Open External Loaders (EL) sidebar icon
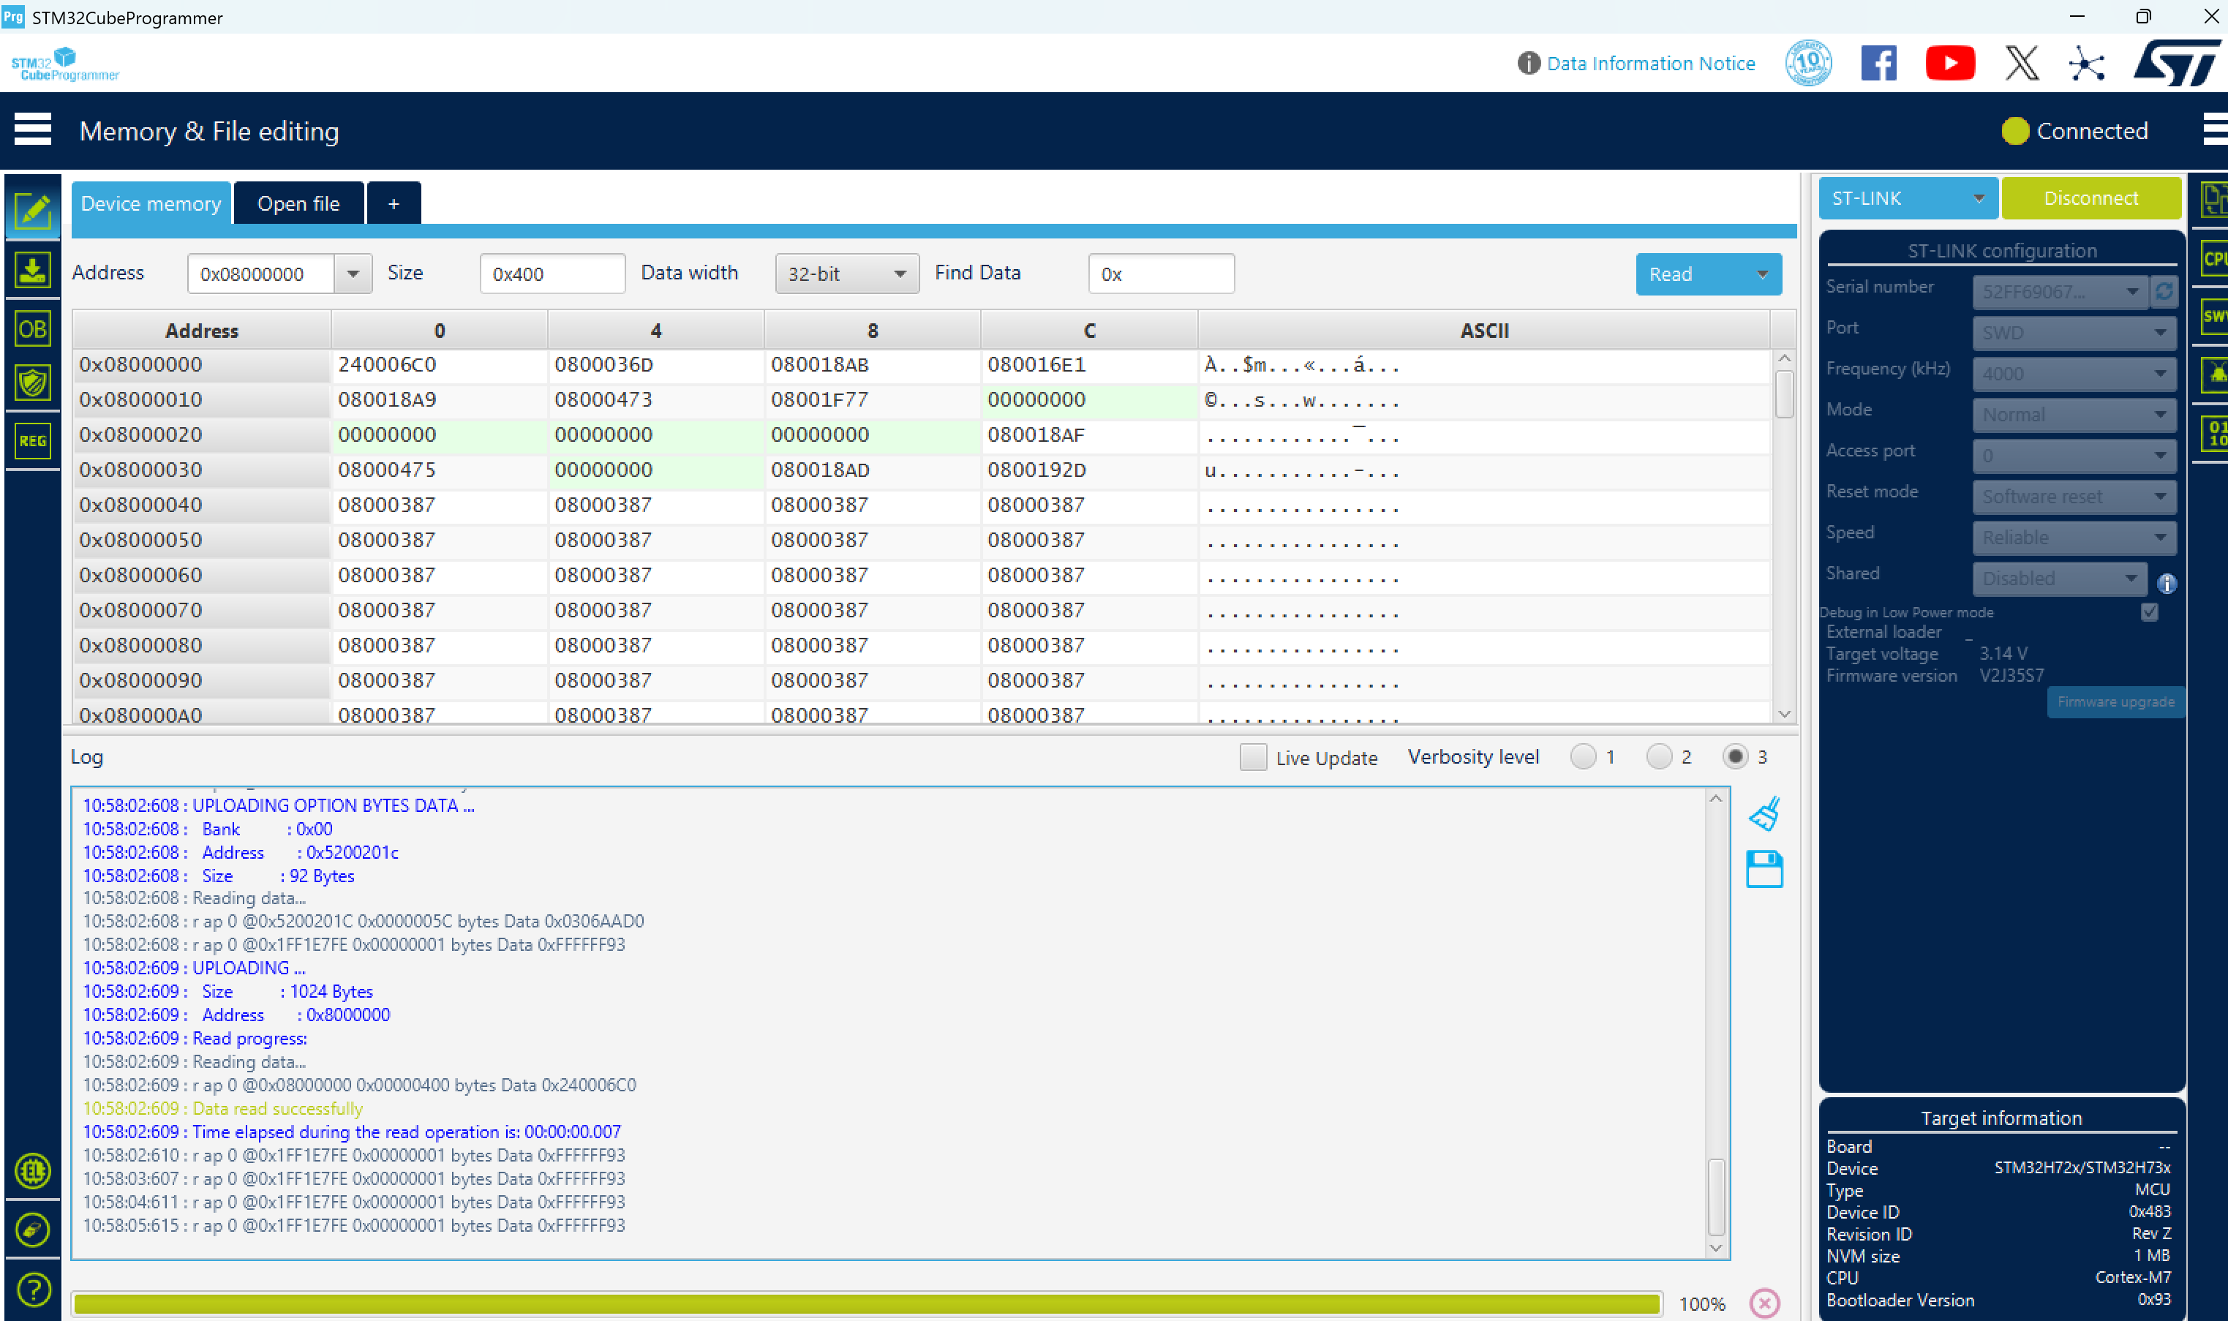This screenshot has height=1321, width=2228. (x=33, y=1170)
